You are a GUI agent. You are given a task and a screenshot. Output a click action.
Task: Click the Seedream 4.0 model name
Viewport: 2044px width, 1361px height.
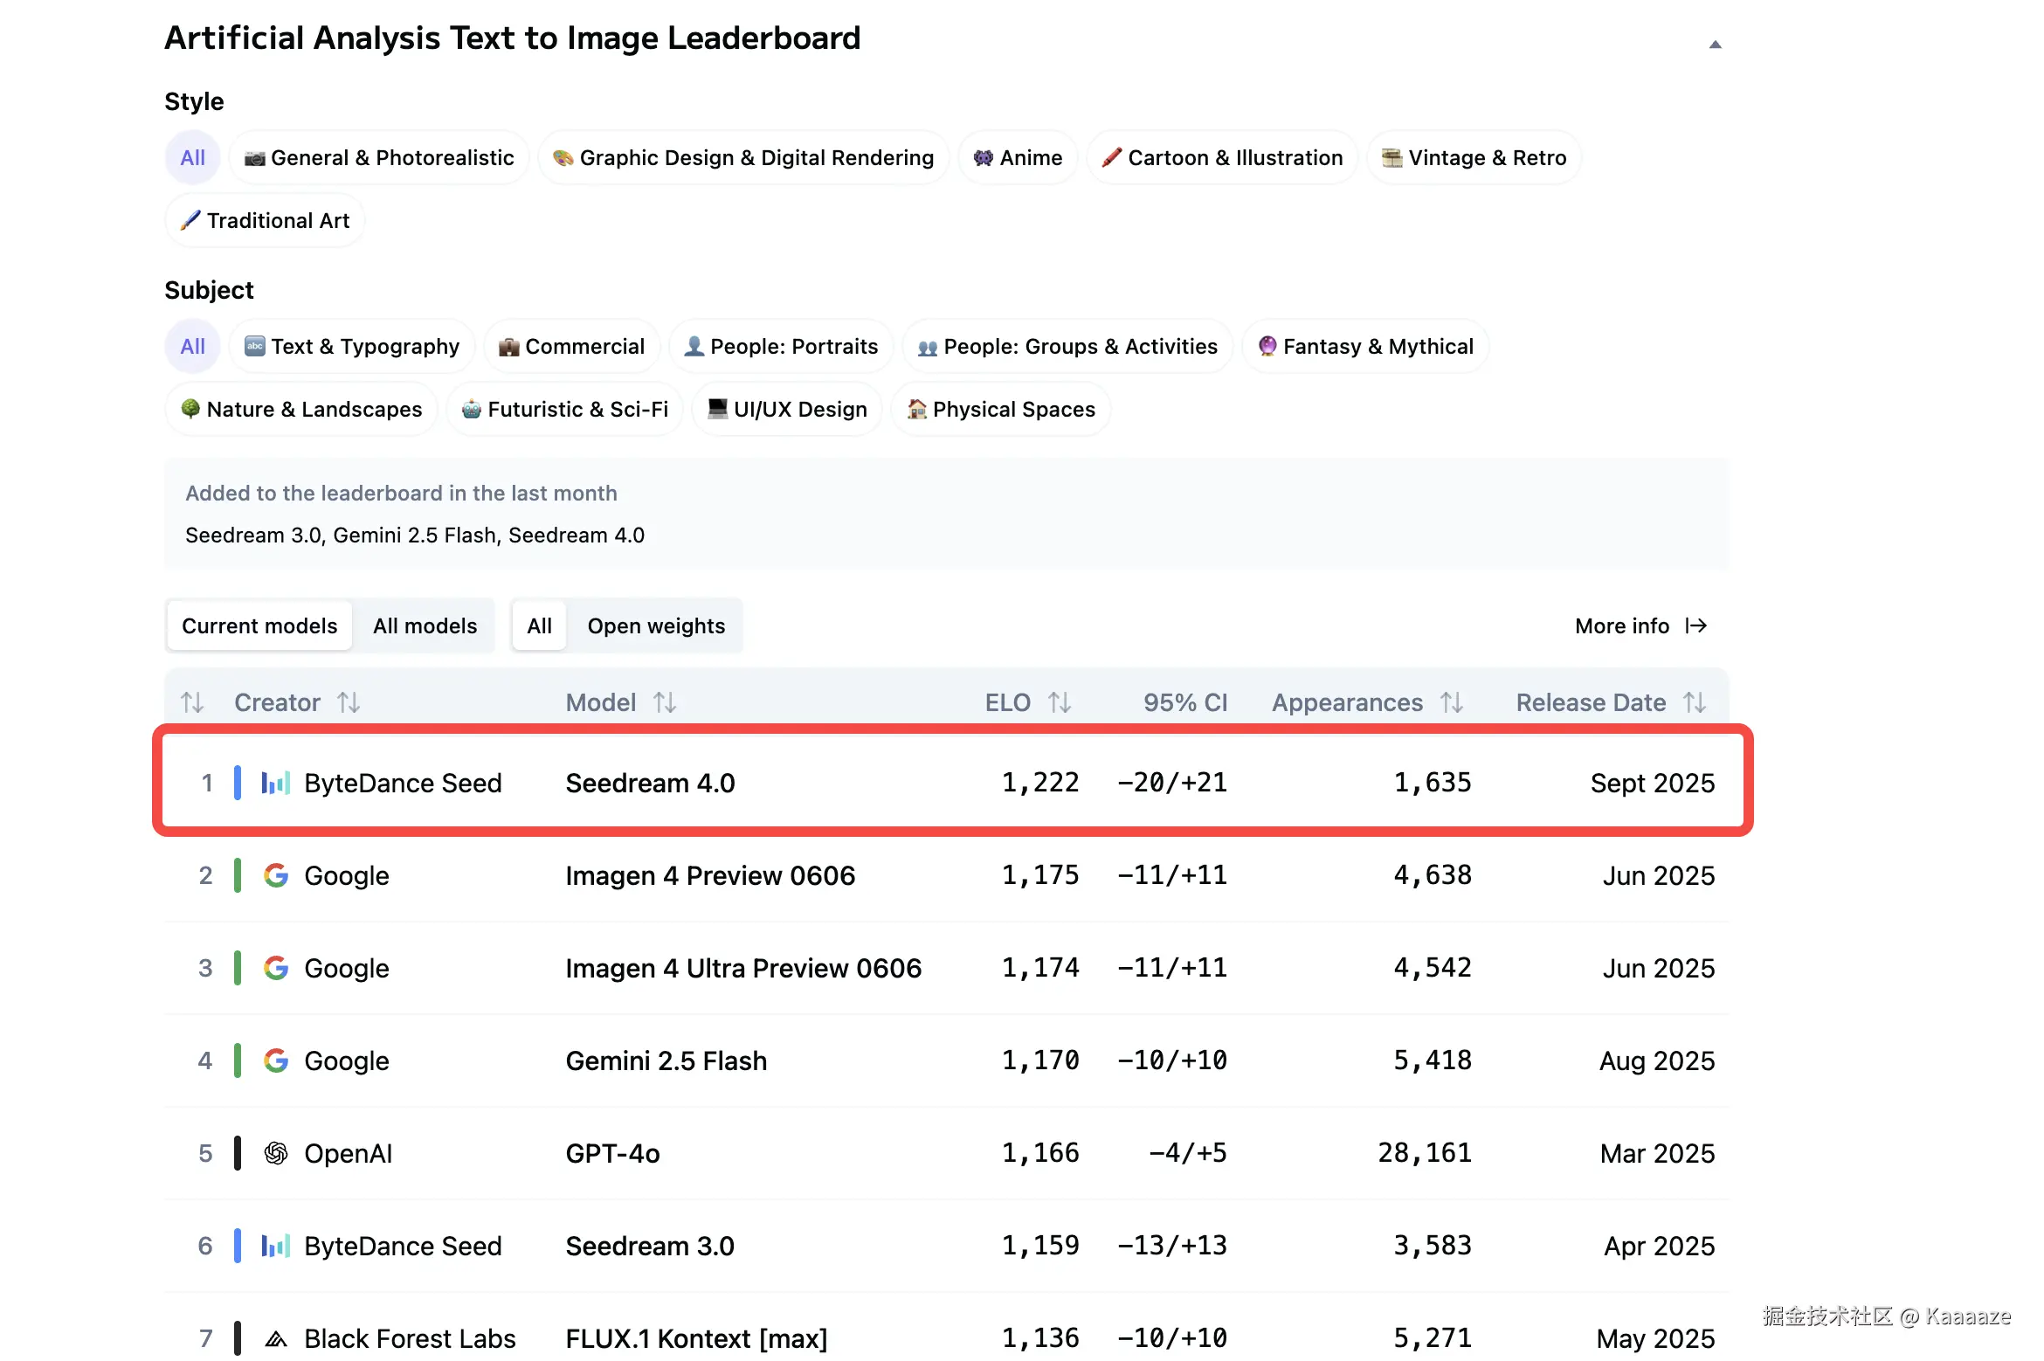pyautogui.click(x=650, y=783)
